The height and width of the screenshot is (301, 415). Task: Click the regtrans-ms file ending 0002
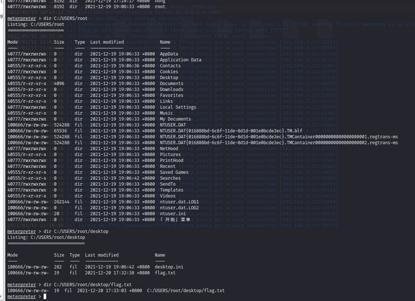(279, 143)
